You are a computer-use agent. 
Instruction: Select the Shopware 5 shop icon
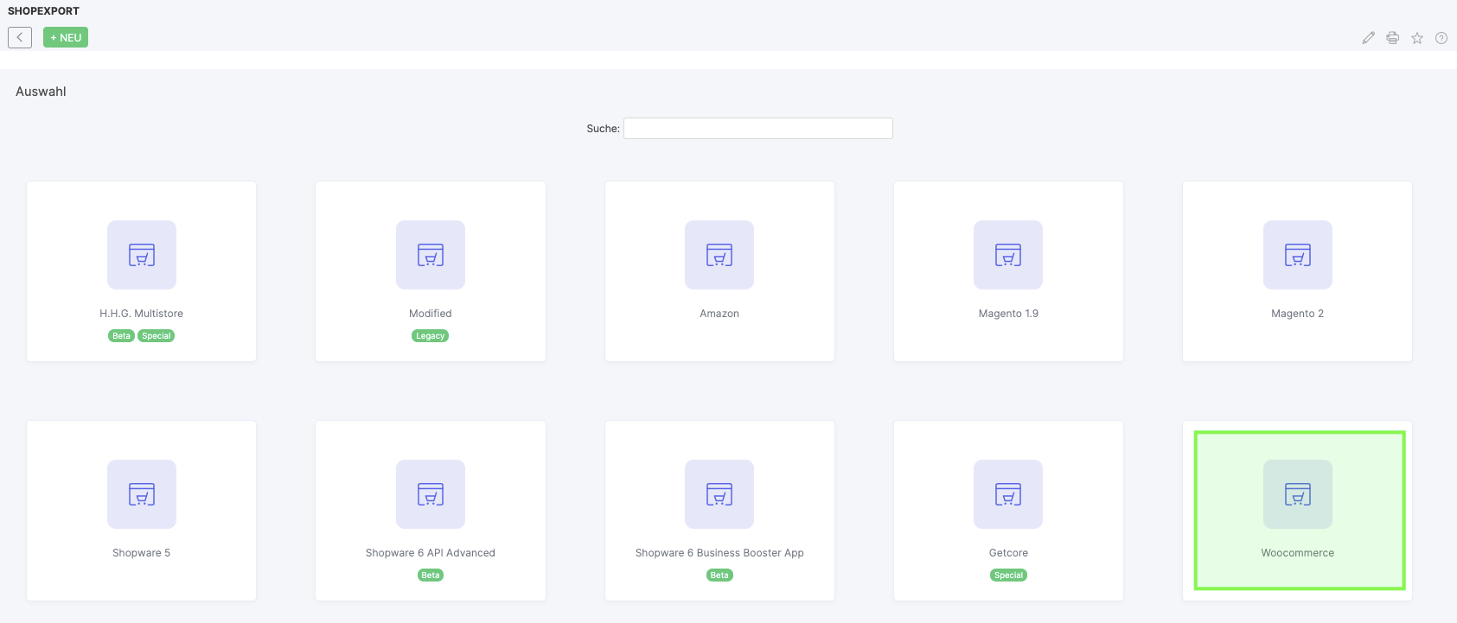point(142,494)
